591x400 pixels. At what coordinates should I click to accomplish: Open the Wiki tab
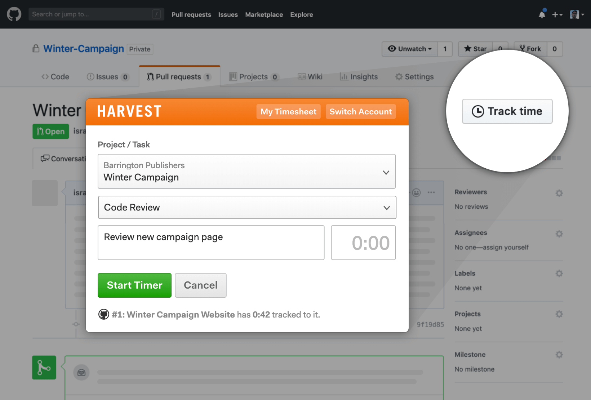point(310,77)
